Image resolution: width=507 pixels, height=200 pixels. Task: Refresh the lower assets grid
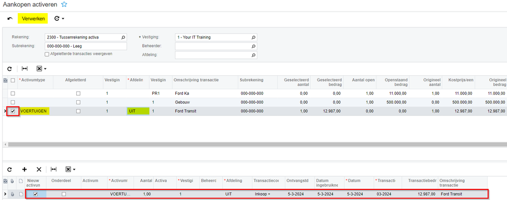coord(10,170)
